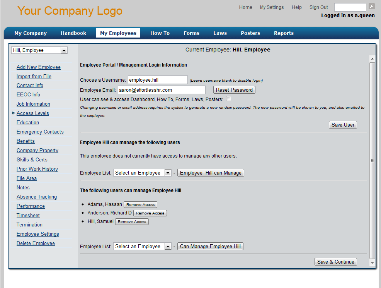The image size is (381, 288).
Task: Remove Access for Hill, Samuel
Action: pyautogui.click(x=132, y=222)
